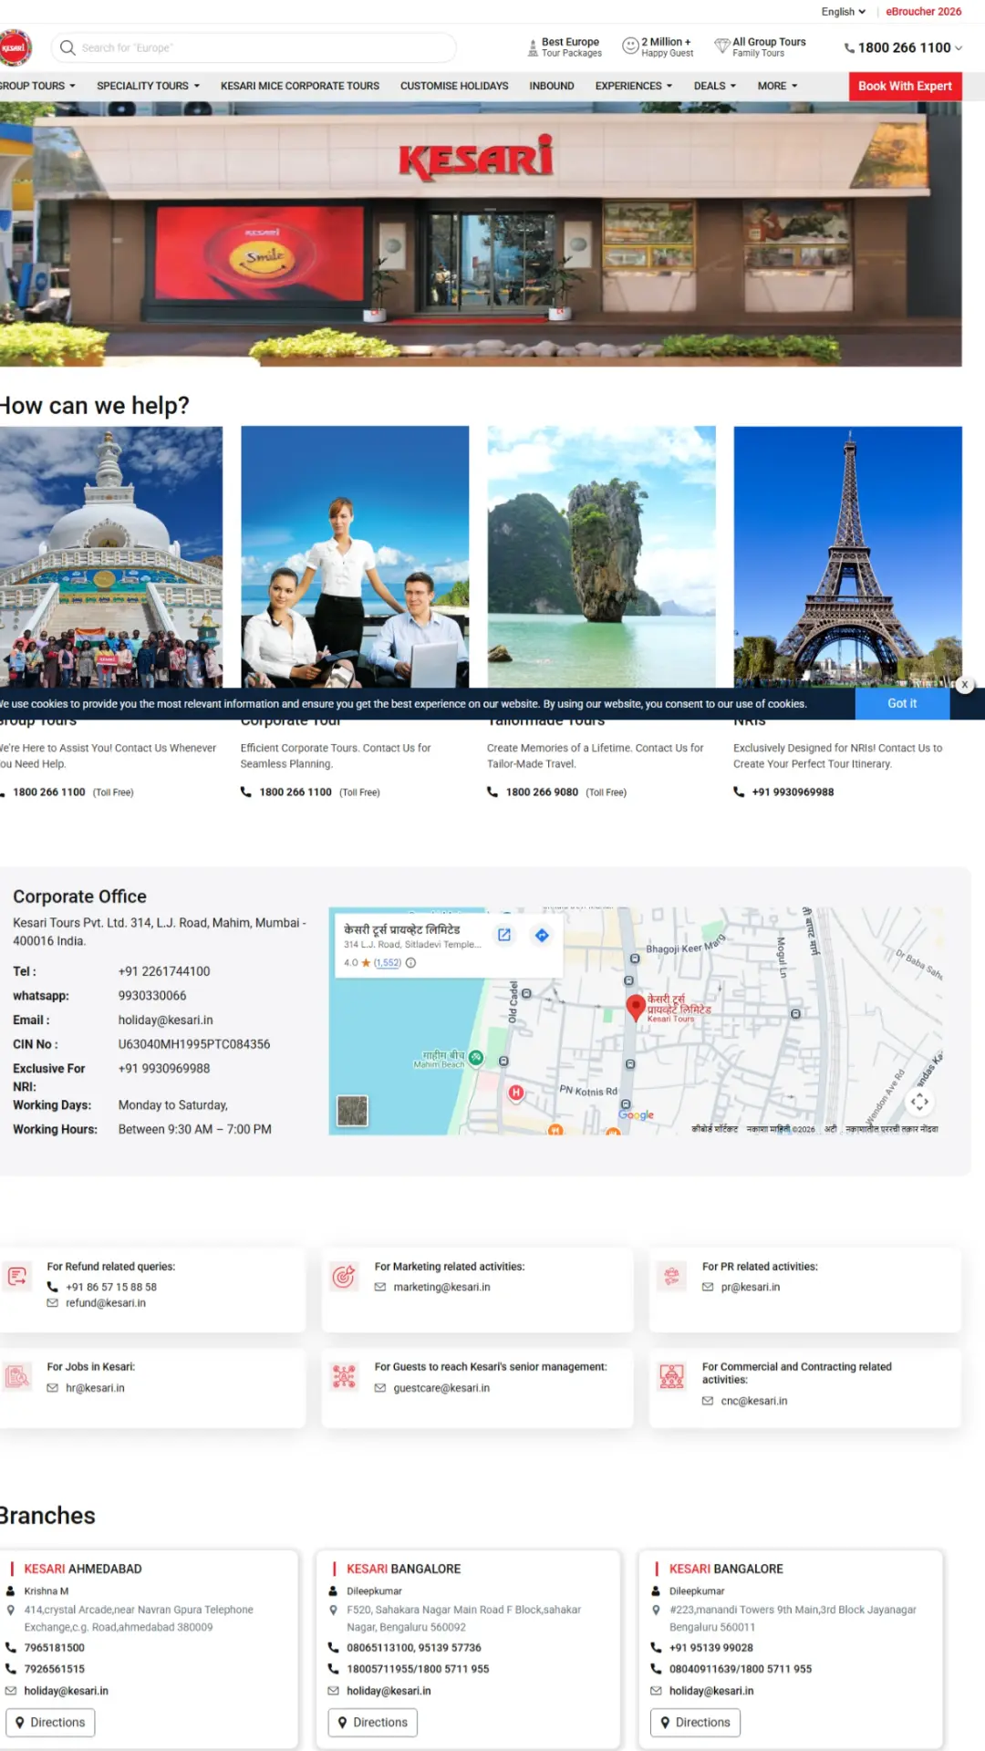Click the map rating info icon
Image resolution: width=985 pixels, height=1751 pixels.
point(410,963)
